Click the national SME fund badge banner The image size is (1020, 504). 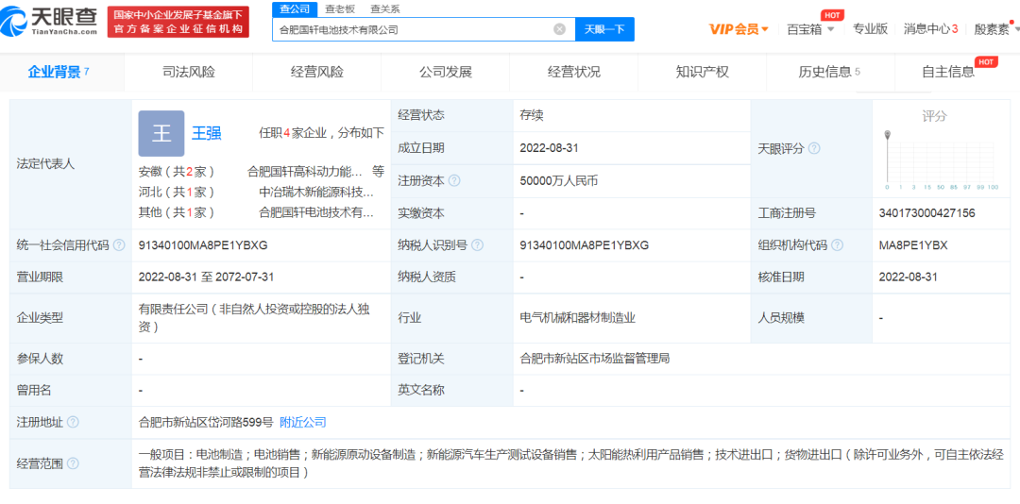(x=178, y=22)
